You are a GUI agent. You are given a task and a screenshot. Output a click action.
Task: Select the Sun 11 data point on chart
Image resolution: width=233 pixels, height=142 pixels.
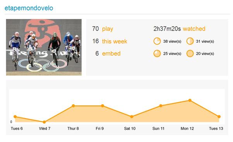[x=161, y=106]
